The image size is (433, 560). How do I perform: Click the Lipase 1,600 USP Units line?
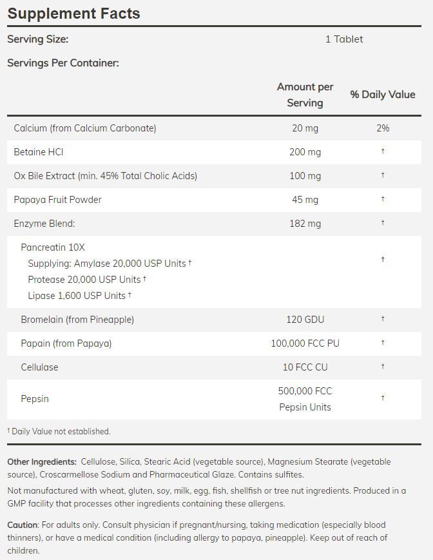[77, 296]
